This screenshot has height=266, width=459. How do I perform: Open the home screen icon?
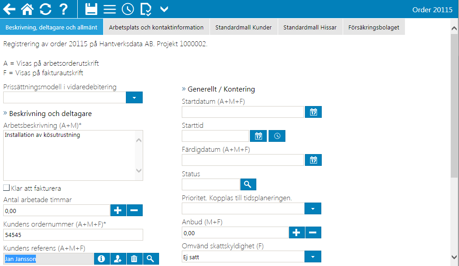click(27, 10)
